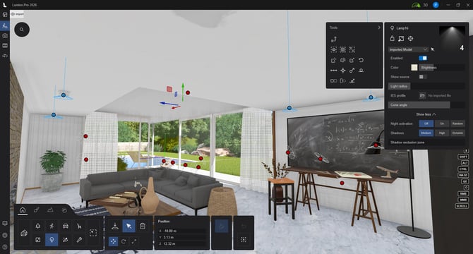Click the Shadow exclusion zone button

tap(426, 143)
